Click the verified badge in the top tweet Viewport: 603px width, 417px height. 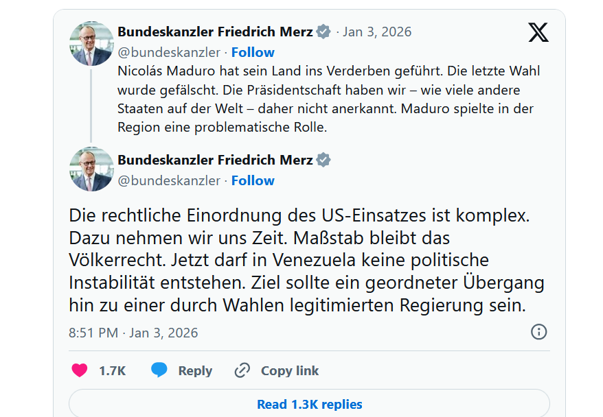click(x=323, y=32)
